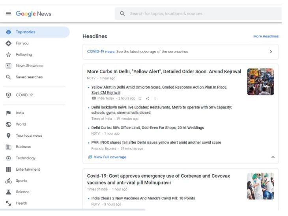Open Your local news section
This screenshot has height=216, width=288.
[x=29, y=136]
